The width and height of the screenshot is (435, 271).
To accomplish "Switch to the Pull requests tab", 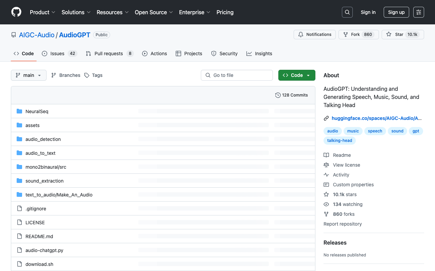I will tap(109, 54).
